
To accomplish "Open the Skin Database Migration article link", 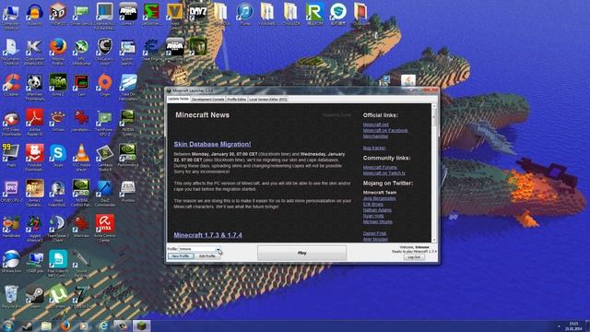I will pos(212,144).
